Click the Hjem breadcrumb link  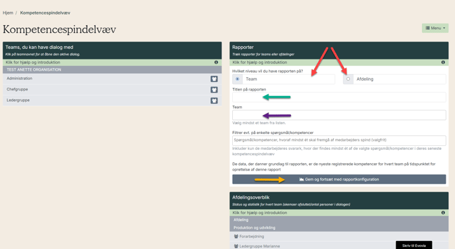pyautogui.click(x=8, y=13)
